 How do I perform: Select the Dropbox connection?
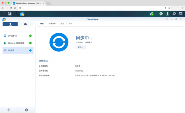tap(18, 36)
